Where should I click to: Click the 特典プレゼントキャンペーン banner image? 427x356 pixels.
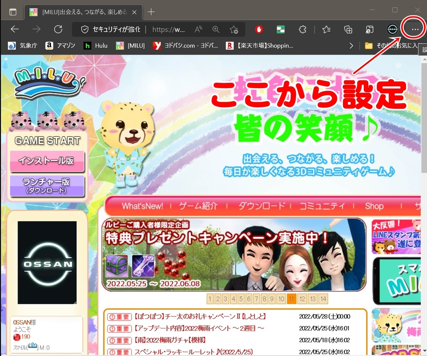[234, 254]
